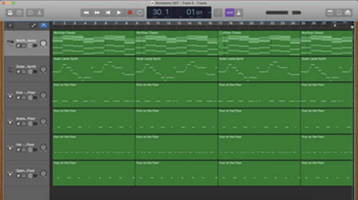Open Quick Help
The width and height of the screenshot is (358, 200).
[x=19, y=13]
